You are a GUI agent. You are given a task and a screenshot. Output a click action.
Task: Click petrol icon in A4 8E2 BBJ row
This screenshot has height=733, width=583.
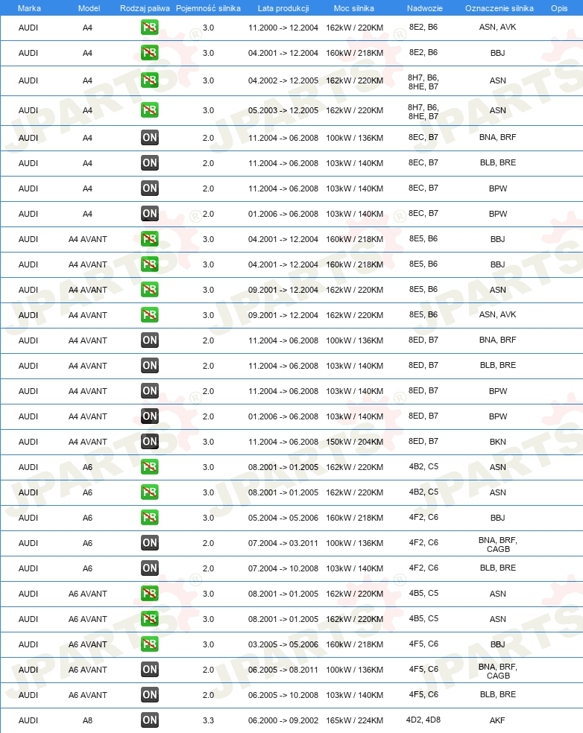[150, 53]
